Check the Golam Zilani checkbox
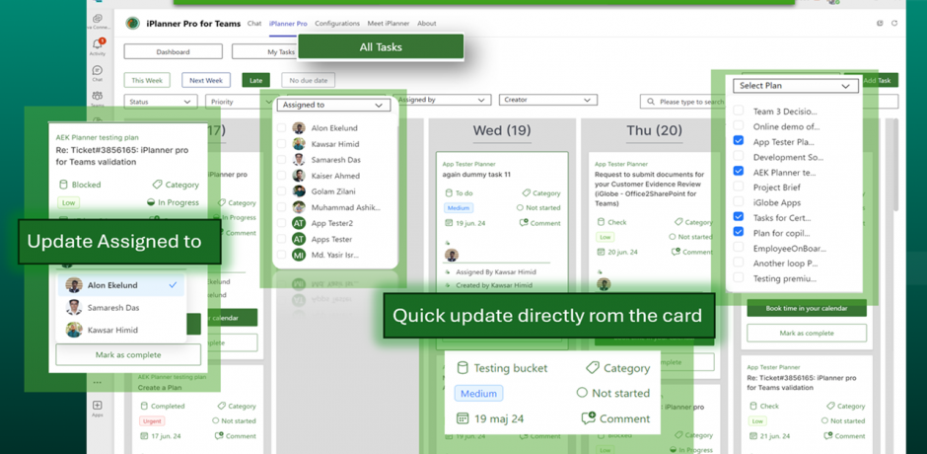The width and height of the screenshot is (927, 454). (281, 191)
